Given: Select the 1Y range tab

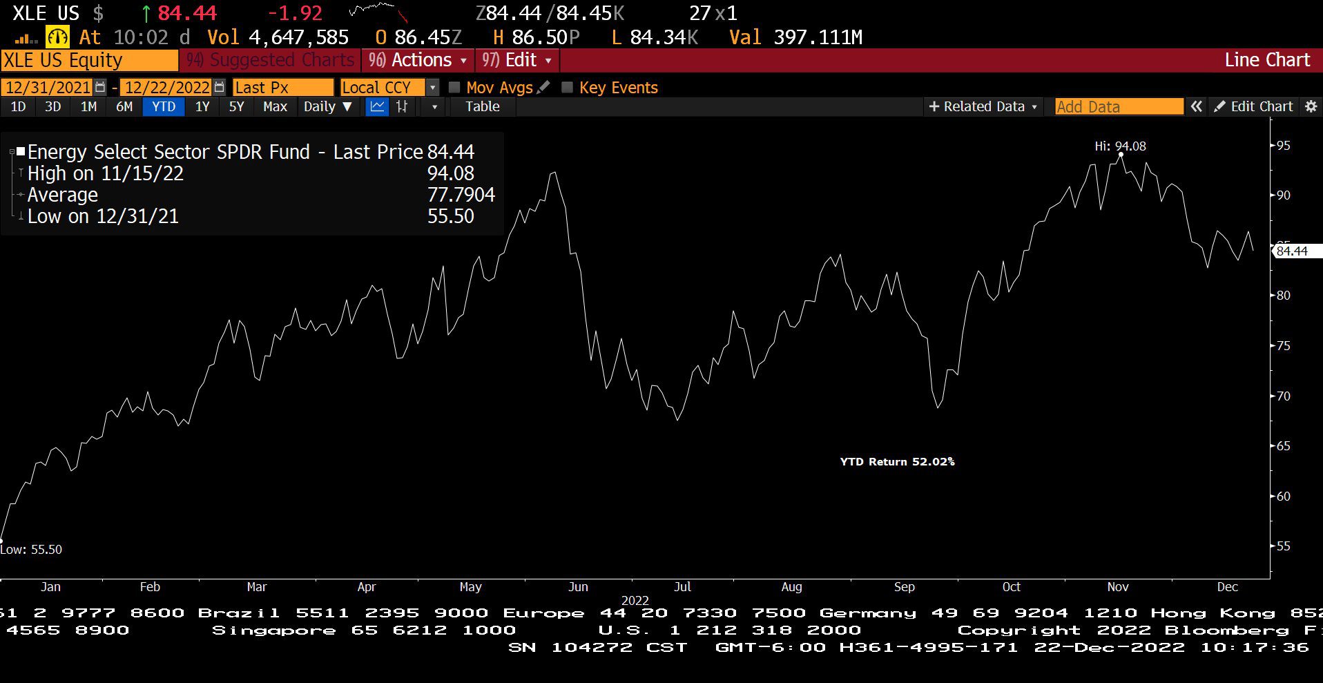Looking at the screenshot, I should pos(202,106).
